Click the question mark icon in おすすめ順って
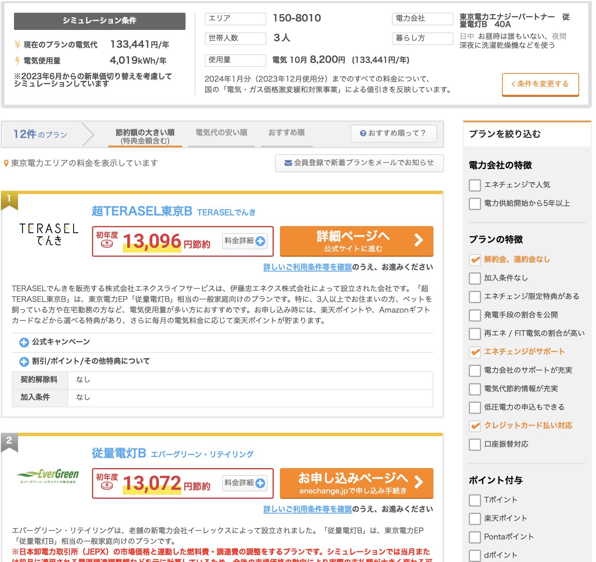Screen dimensions: 596x562 (363, 133)
